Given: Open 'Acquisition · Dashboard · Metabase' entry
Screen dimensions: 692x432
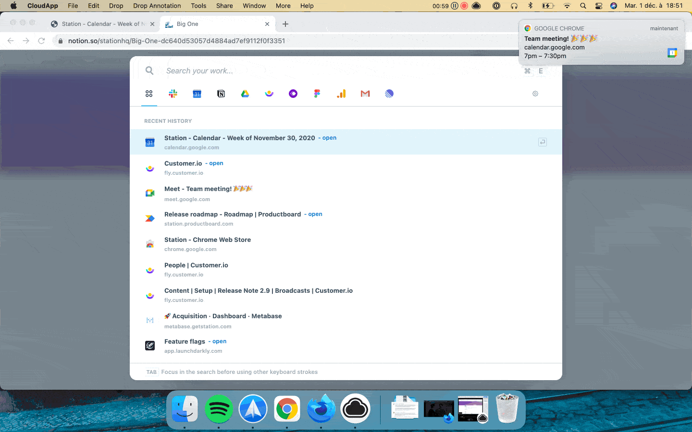Looking at the screenshot, I should pos(346,320).
